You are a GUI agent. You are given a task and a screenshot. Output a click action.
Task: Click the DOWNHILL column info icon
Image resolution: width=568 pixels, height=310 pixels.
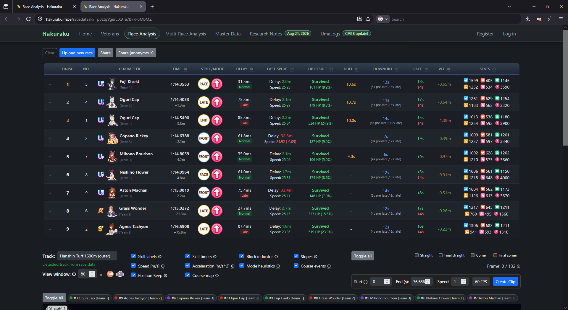click(397, 69)
